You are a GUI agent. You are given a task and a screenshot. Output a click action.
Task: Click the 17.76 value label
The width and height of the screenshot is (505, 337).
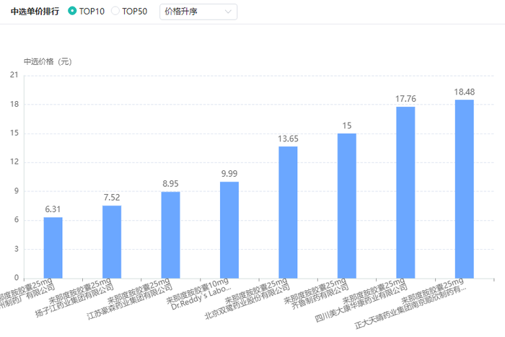[405, 99]
